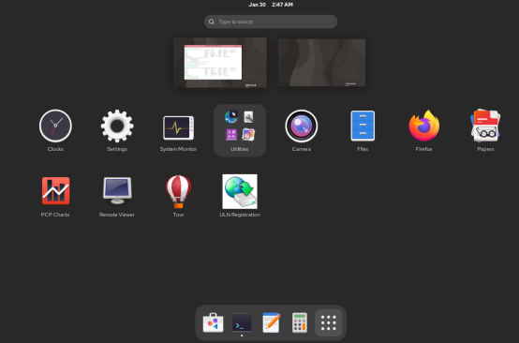Launch Text Editor from the dock
519x343 pixels.
pos(271,322)
